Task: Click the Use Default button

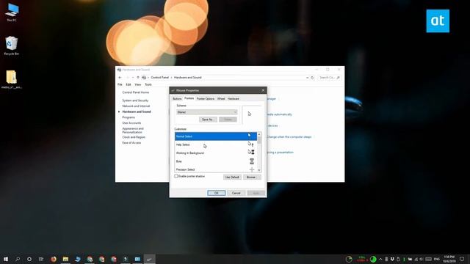Action: click(x=232, y=177)
